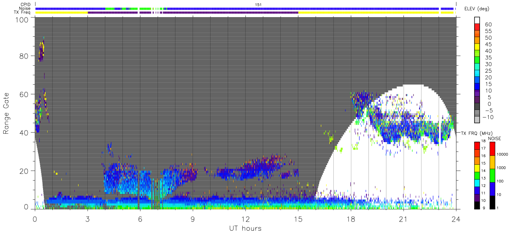
Task: Click the purple scatter cluster near gate 80
Action: (x=41, y=51)
